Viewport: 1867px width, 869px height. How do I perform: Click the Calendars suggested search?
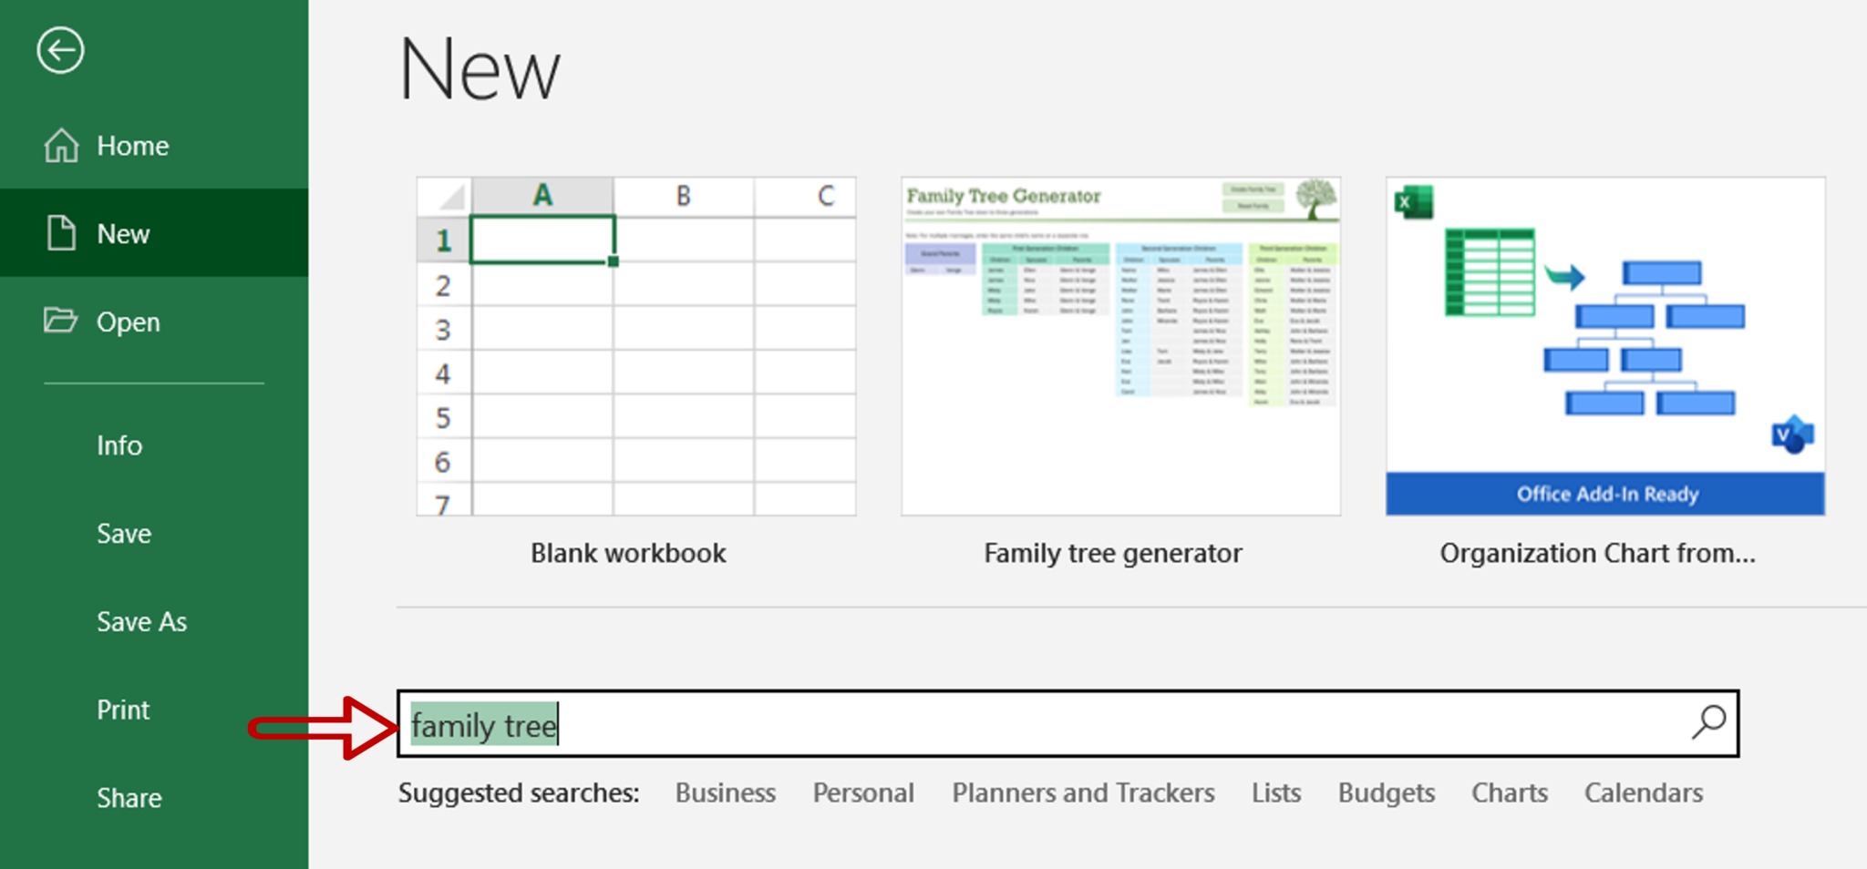coord(1643,792)
